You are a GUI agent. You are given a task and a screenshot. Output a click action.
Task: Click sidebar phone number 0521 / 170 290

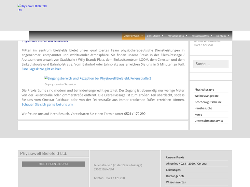(203, 45)
